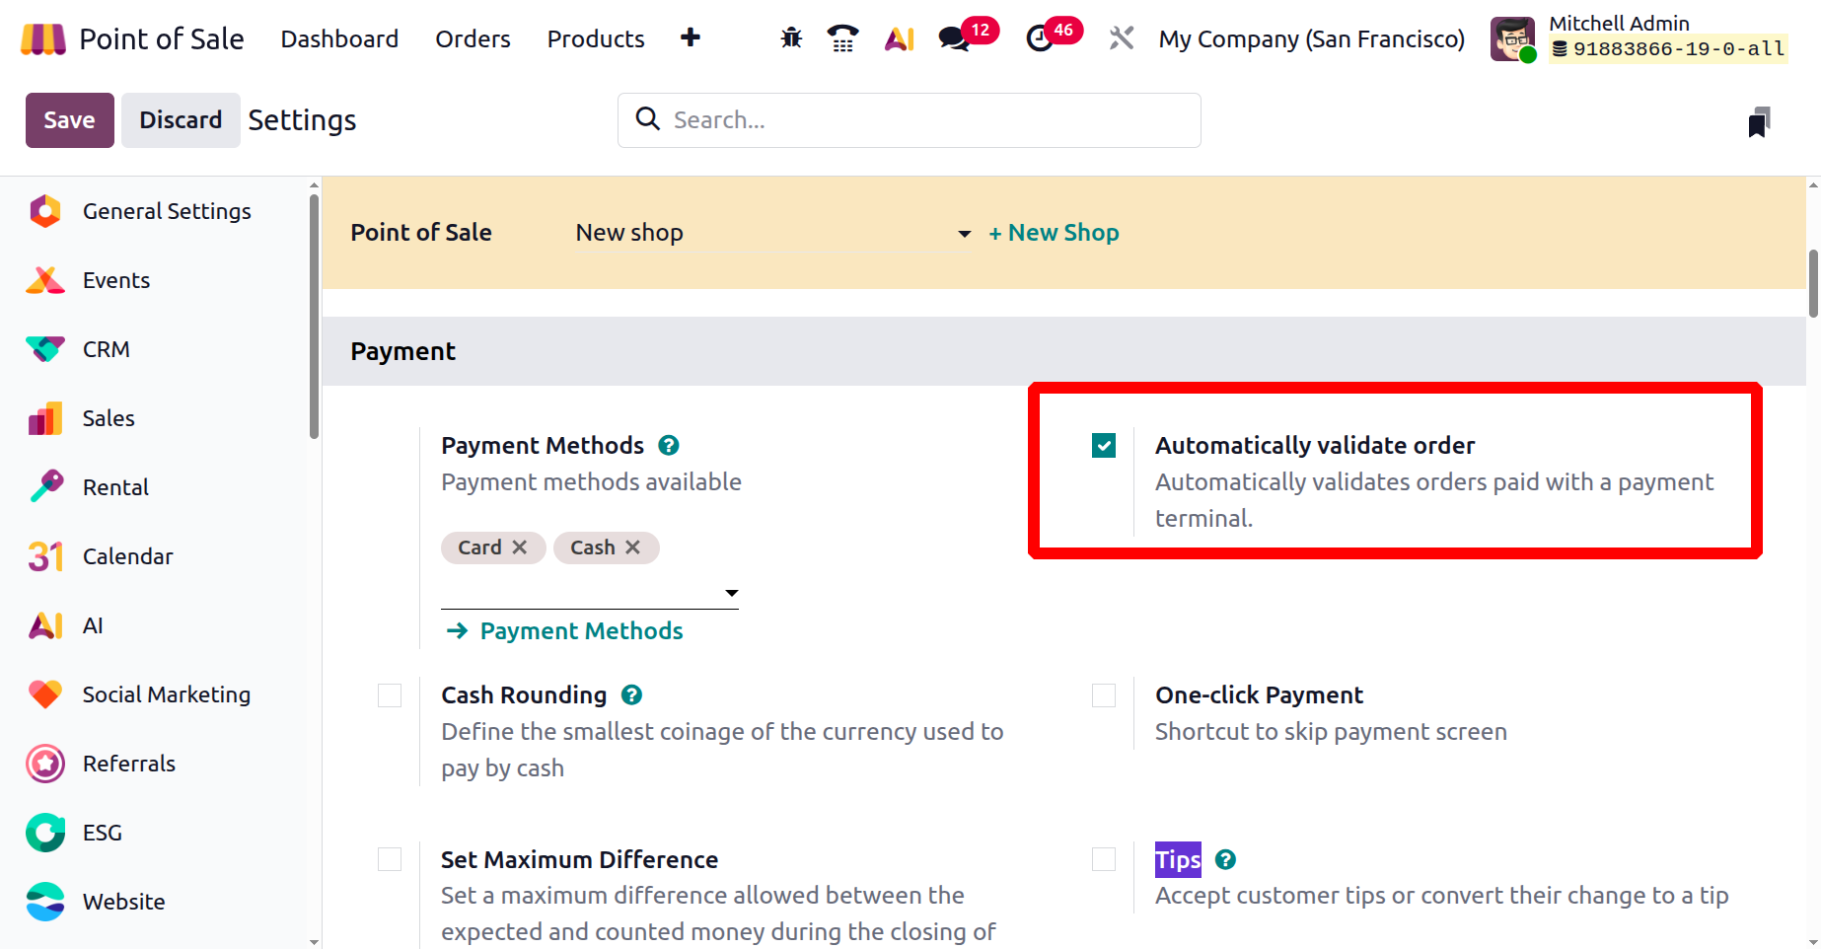Screen dimensions: 1821x949
Task: Click the bookmark icon near the search bar
Action: pyautogui.click(x=1759, y=122)
